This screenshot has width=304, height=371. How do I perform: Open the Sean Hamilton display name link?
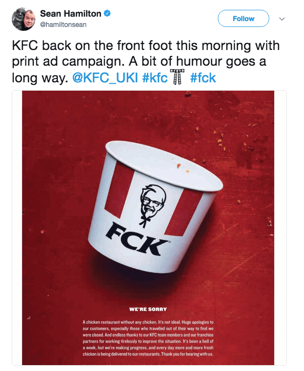click(x=70, y=14)
